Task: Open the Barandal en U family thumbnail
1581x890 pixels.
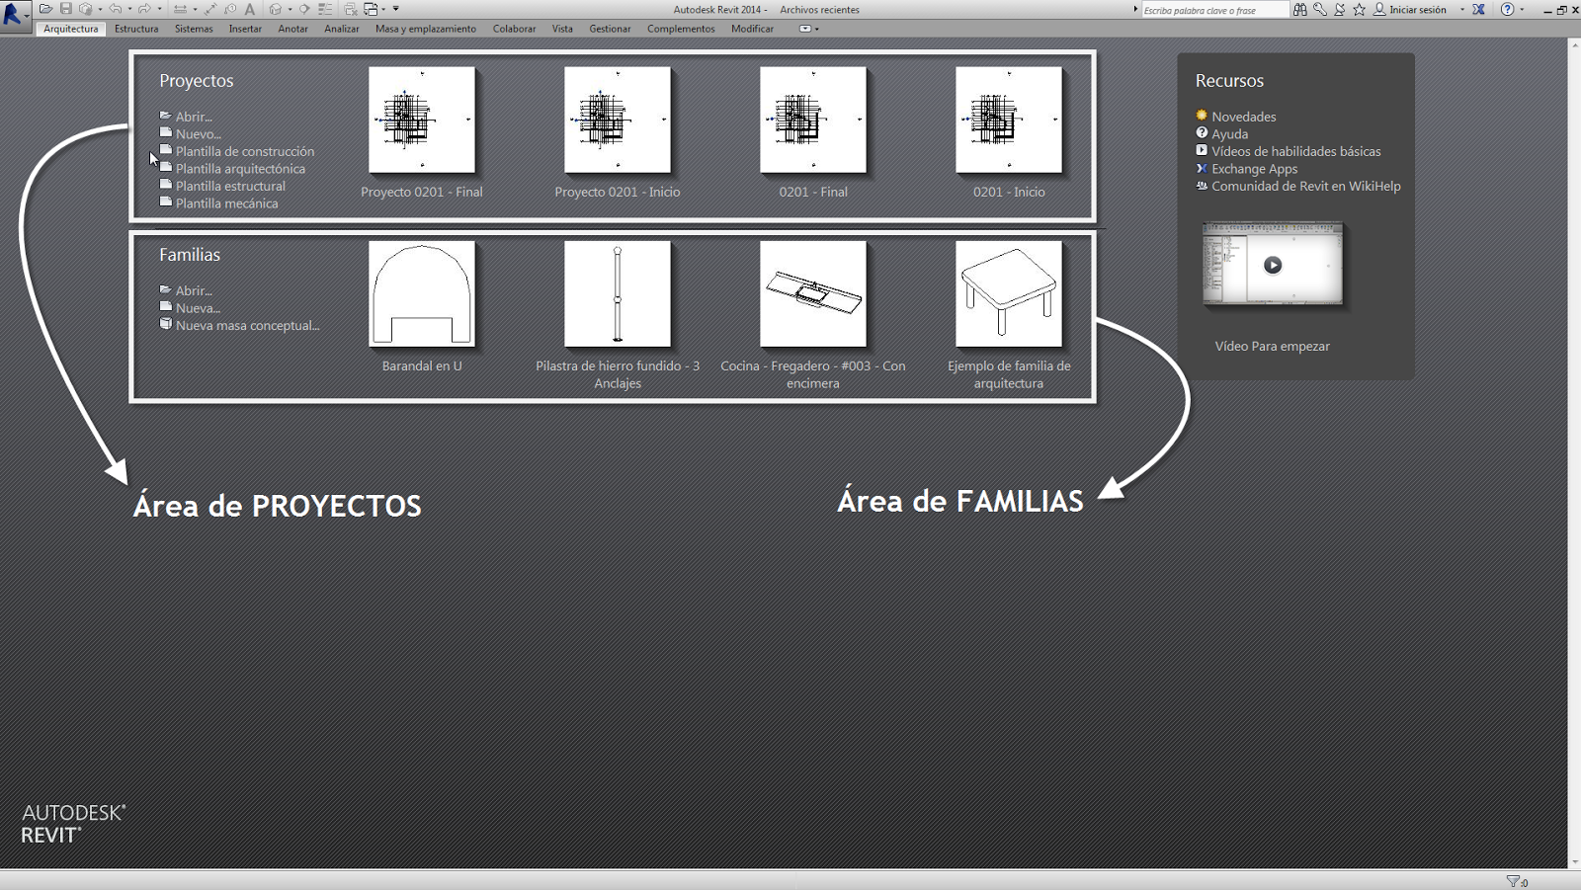Action: coord(422,293)
